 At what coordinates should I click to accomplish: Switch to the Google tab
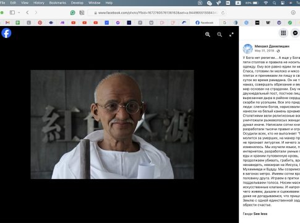coord(225,22)
